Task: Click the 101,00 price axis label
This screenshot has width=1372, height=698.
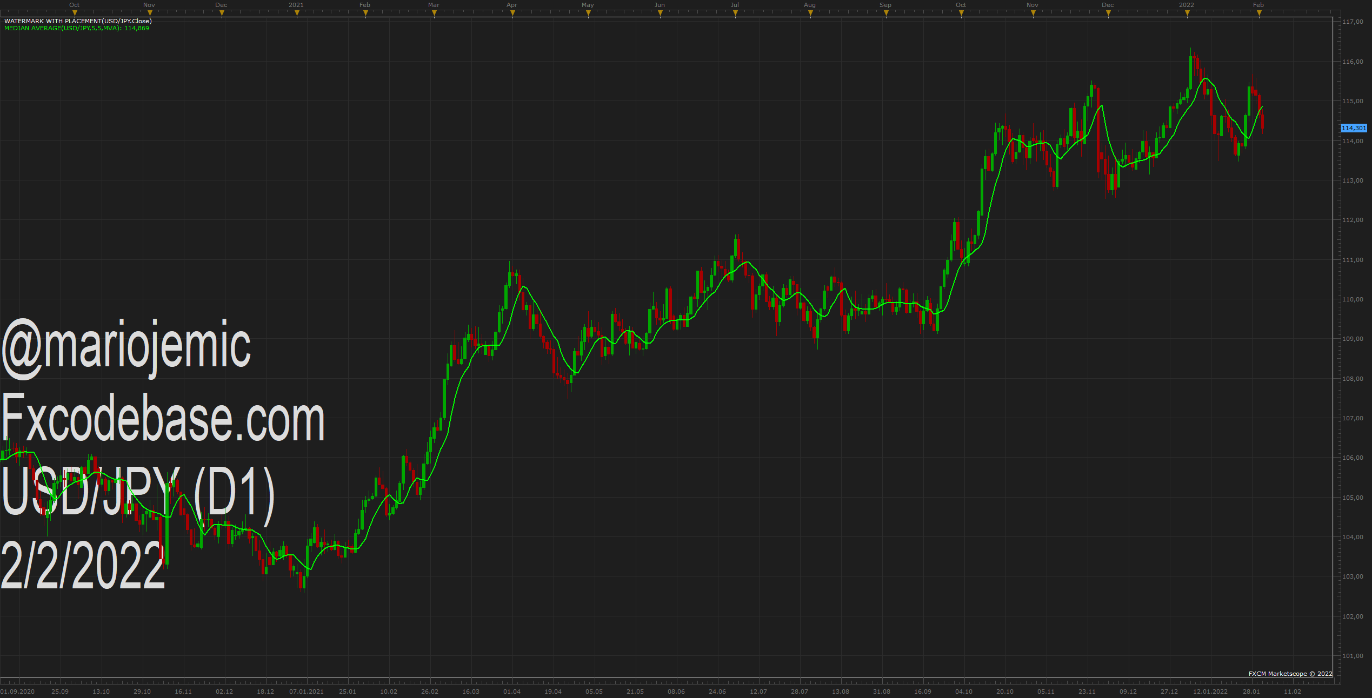Action: [1353, 656]
